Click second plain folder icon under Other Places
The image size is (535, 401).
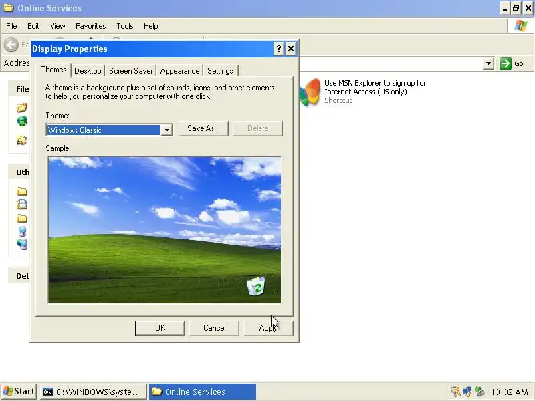tap(22, 218)
